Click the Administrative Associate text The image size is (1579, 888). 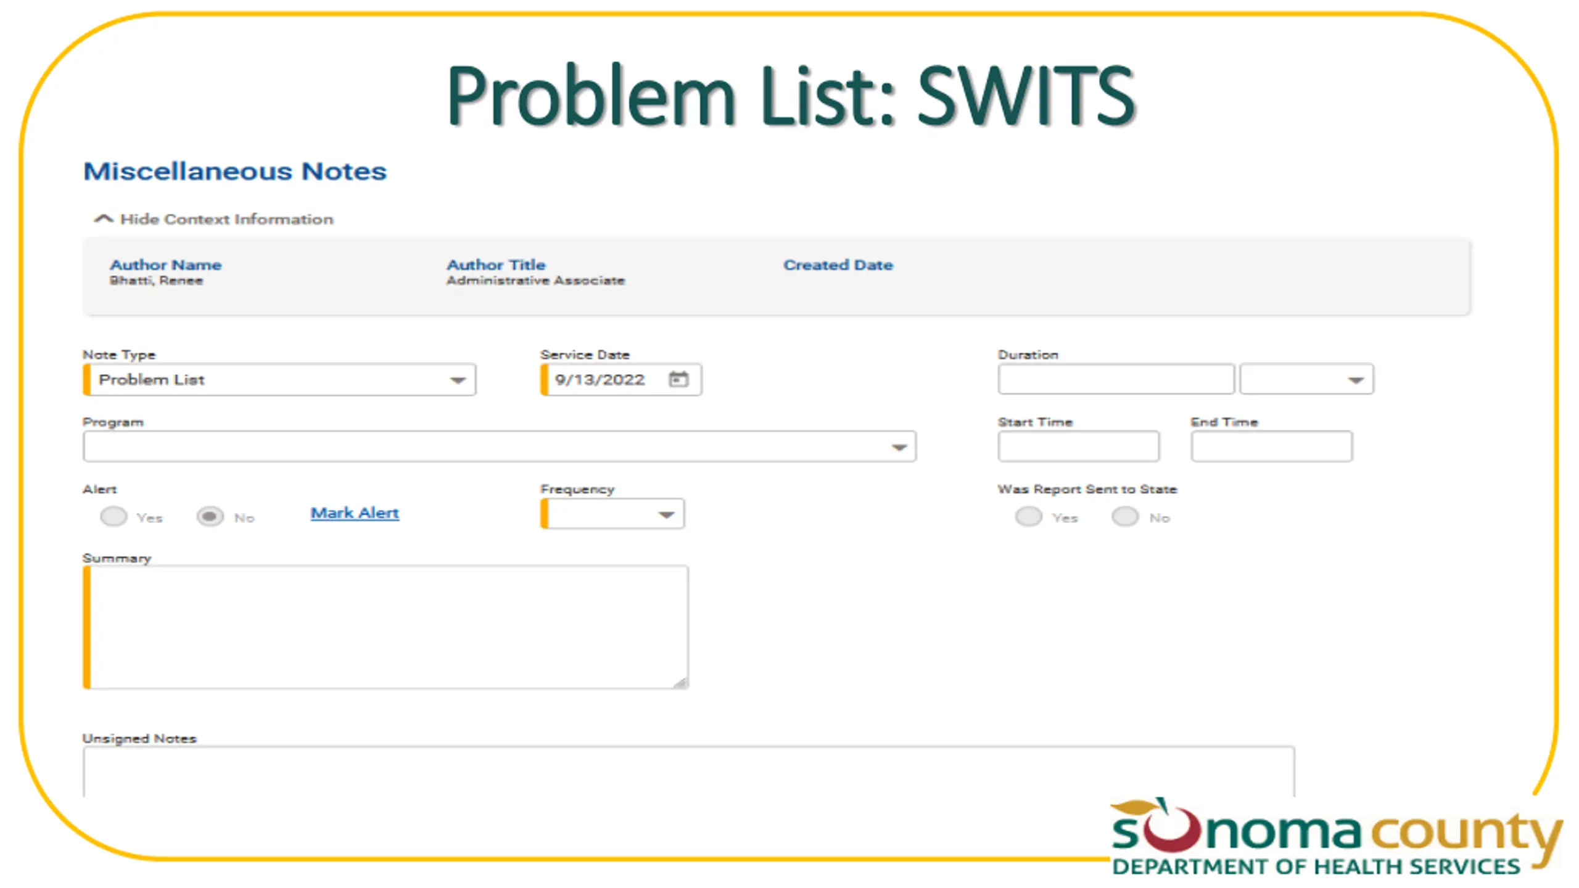(535, 281)
